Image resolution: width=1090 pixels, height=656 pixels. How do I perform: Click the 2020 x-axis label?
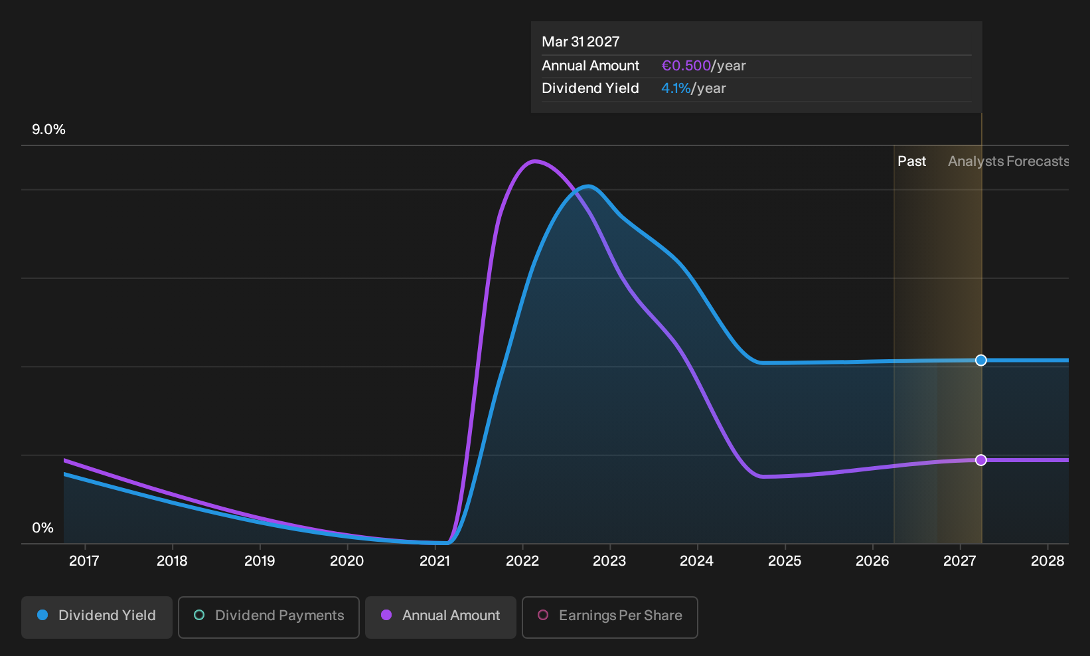(347, 561)
